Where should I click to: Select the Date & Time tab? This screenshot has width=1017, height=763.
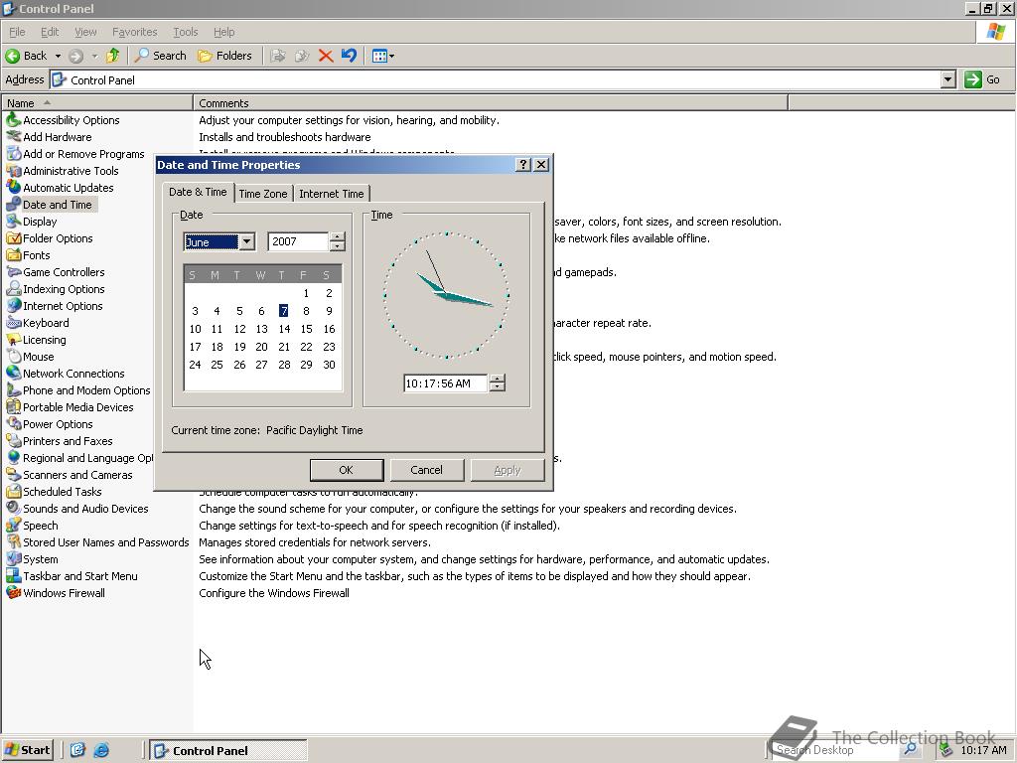coord(198,192)
